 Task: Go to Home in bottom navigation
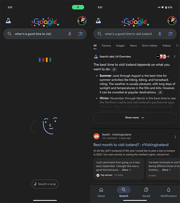coord(101,192)
